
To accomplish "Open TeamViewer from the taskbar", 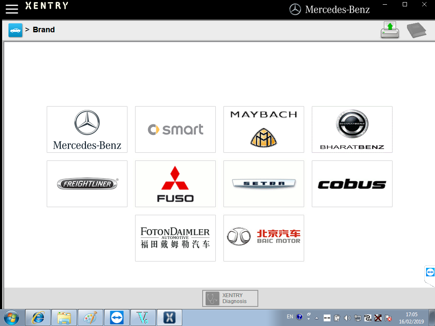I will click(x=117, y=317).
